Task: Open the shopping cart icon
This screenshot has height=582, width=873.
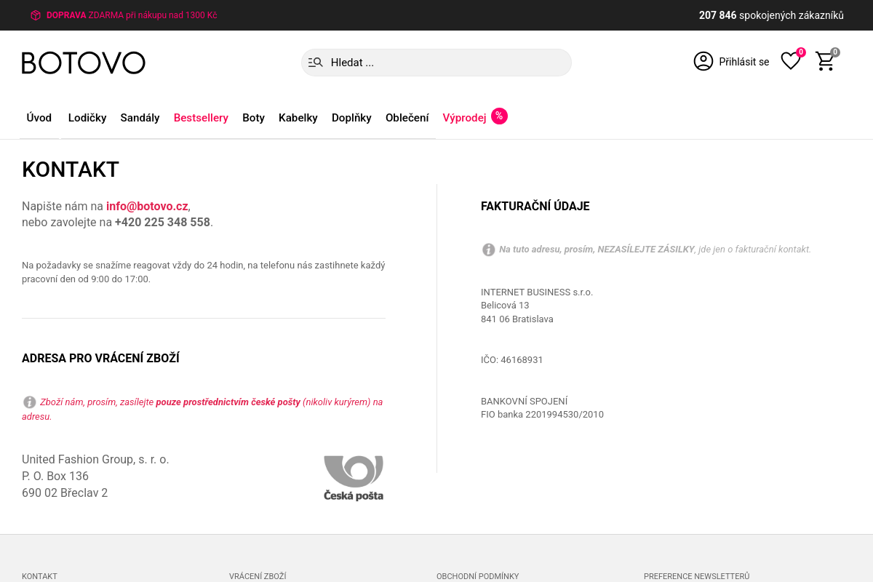Action: [825, 61]
